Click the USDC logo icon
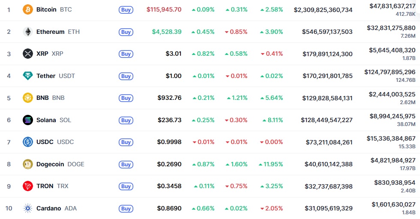 28,142
